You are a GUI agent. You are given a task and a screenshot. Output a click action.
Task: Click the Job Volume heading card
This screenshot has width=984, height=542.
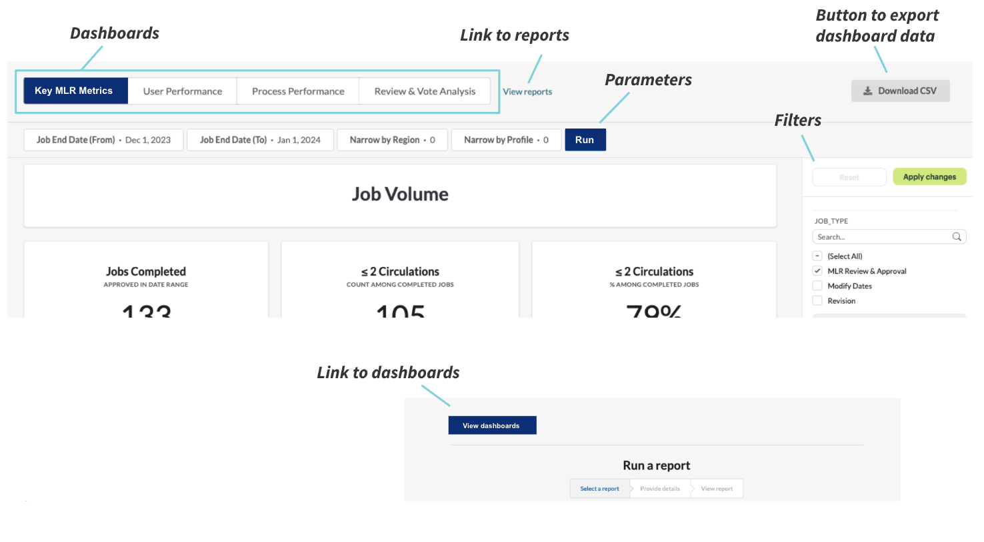click(400, 195)
